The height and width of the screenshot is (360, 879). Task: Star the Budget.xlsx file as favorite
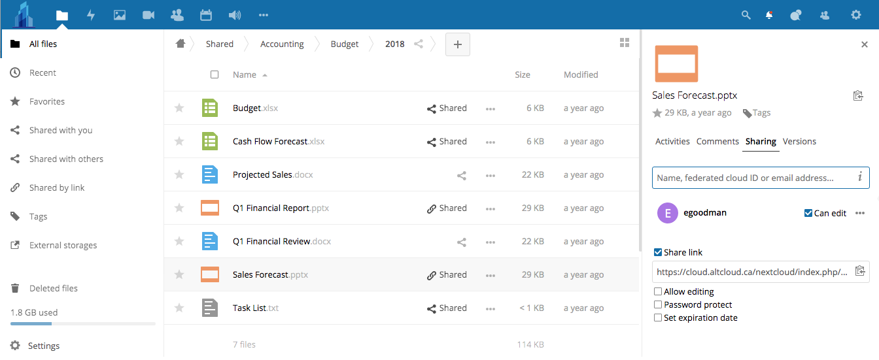click(x=179, y=108)
